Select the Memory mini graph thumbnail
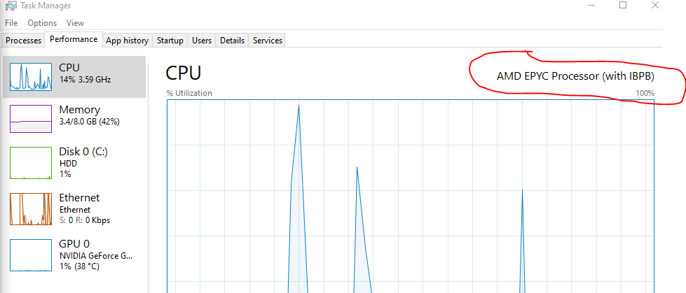The image size is (686, 293). pyautogui.click(x=31, y=118)
